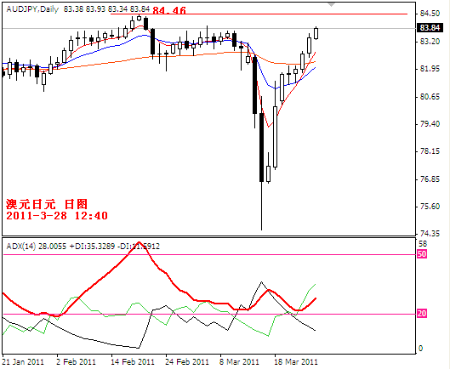450x369 pixels.
Task: Select the latest white candlestick near 83.84
Action: [316, 33]
